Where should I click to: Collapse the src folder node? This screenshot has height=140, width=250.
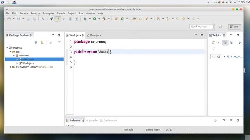[11, 52]
